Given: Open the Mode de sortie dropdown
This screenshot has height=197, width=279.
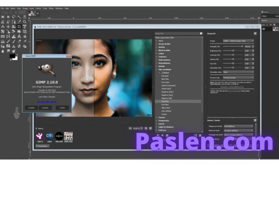Looking at the screenshot, I should [238, 131].
